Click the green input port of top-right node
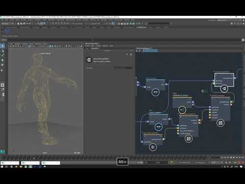The image size is (245, 184). click(x=213, y=83)
